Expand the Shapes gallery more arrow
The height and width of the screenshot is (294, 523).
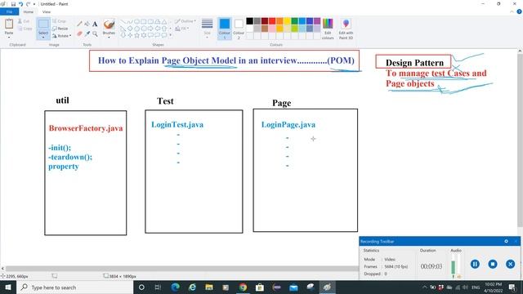171,35
